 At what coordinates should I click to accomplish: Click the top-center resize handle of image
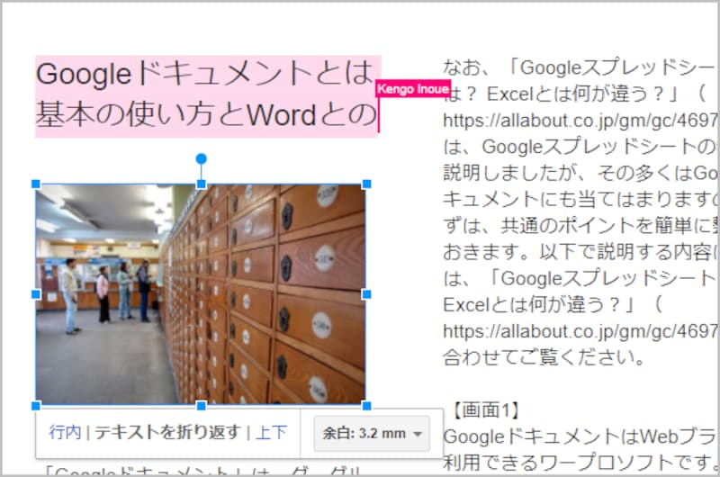201,184
